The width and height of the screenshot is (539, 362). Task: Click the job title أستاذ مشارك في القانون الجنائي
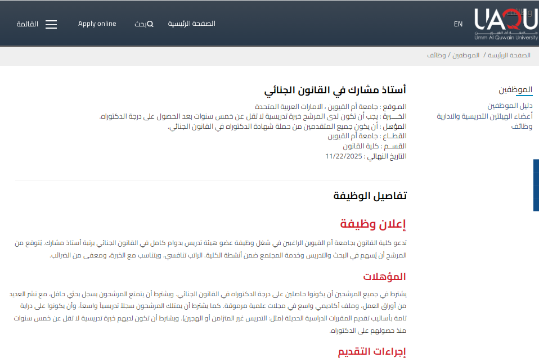click(x=335, y=90)
